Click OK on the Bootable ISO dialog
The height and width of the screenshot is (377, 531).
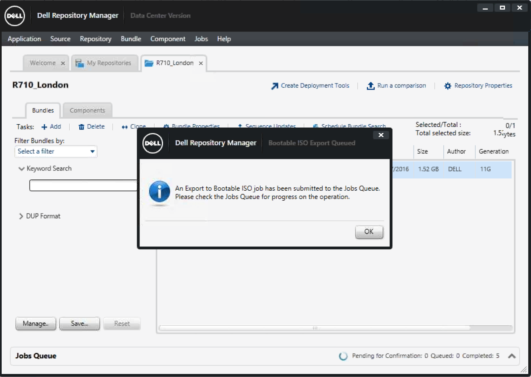tap(369, 232)
